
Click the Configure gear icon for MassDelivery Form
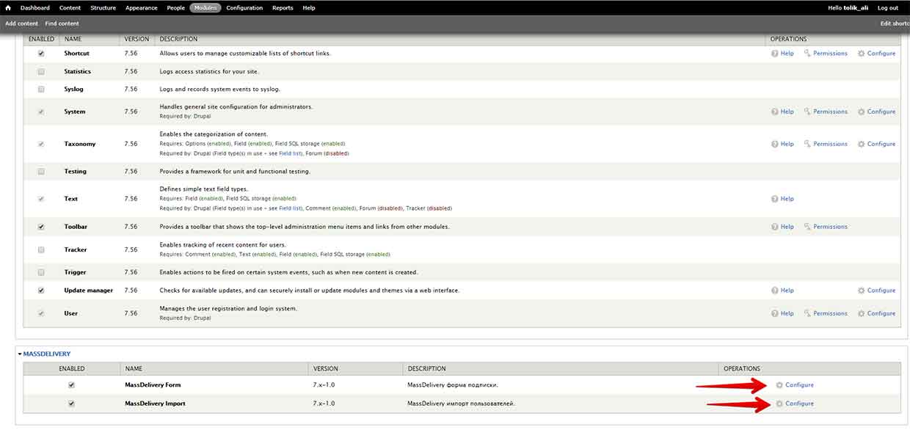point(779,385)
